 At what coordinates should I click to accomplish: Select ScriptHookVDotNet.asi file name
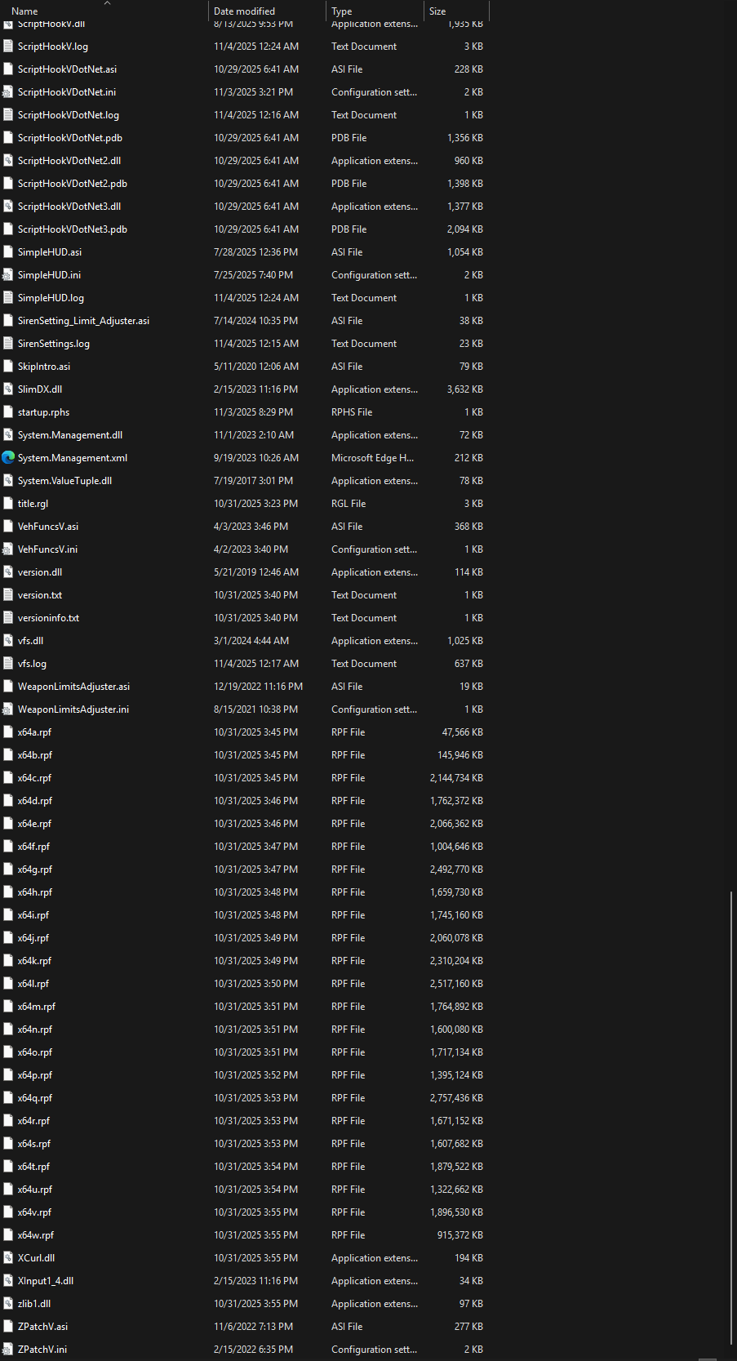[x=67, y=69]
